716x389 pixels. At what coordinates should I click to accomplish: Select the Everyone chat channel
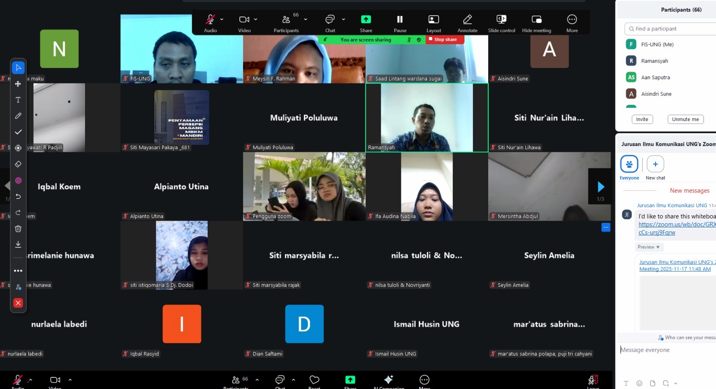(x=629, y=168)
